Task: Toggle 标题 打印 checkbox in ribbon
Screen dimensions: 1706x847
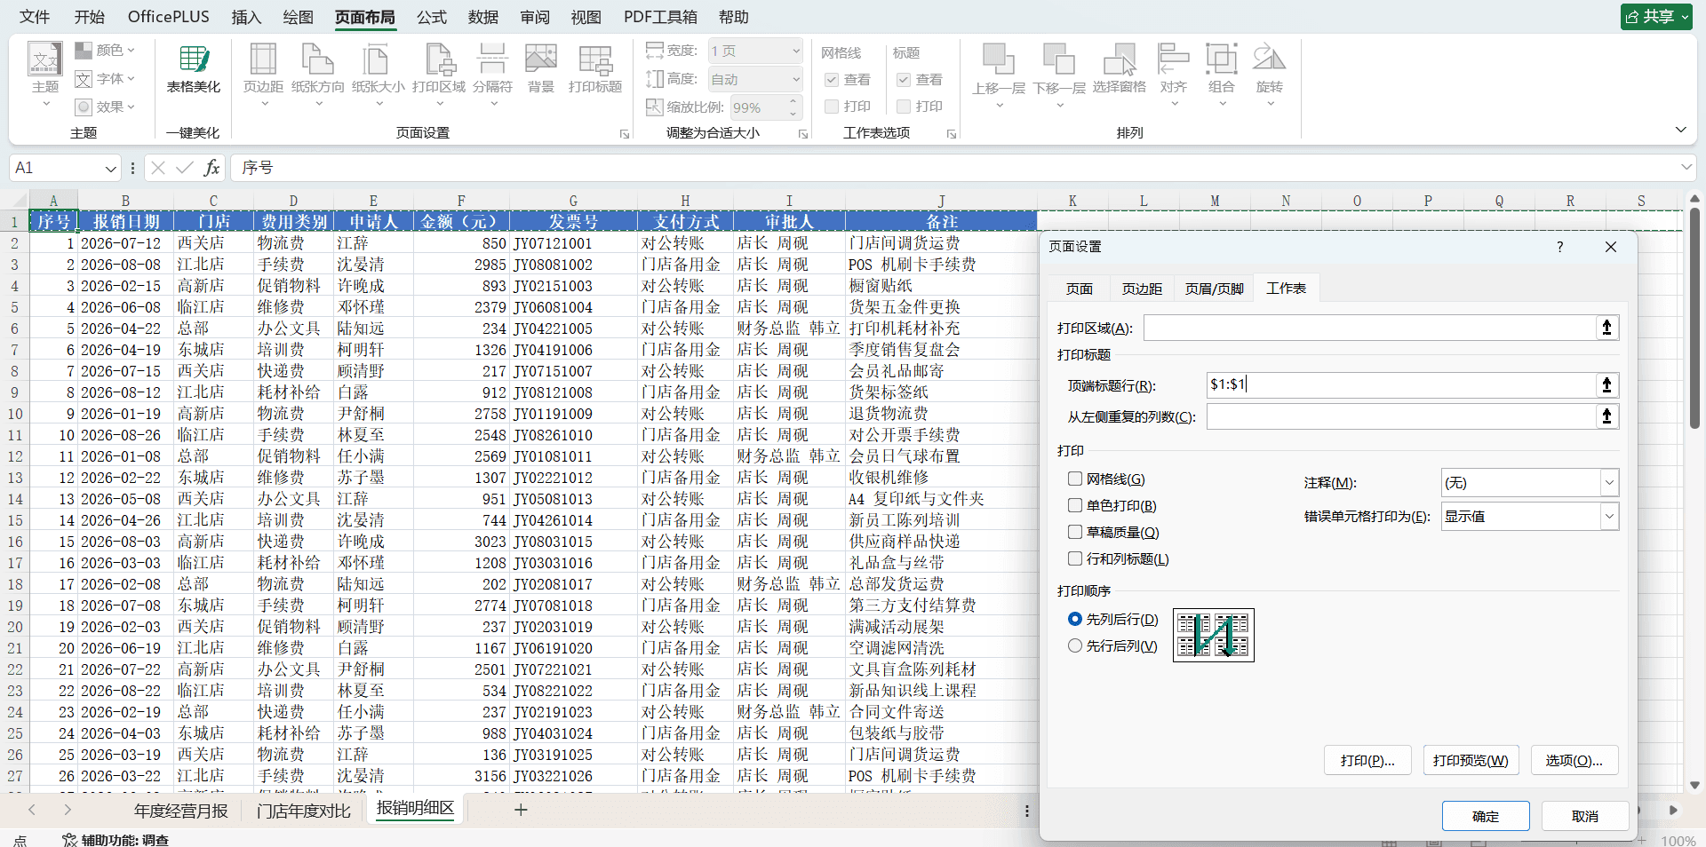Action: [x=904, y=107]
